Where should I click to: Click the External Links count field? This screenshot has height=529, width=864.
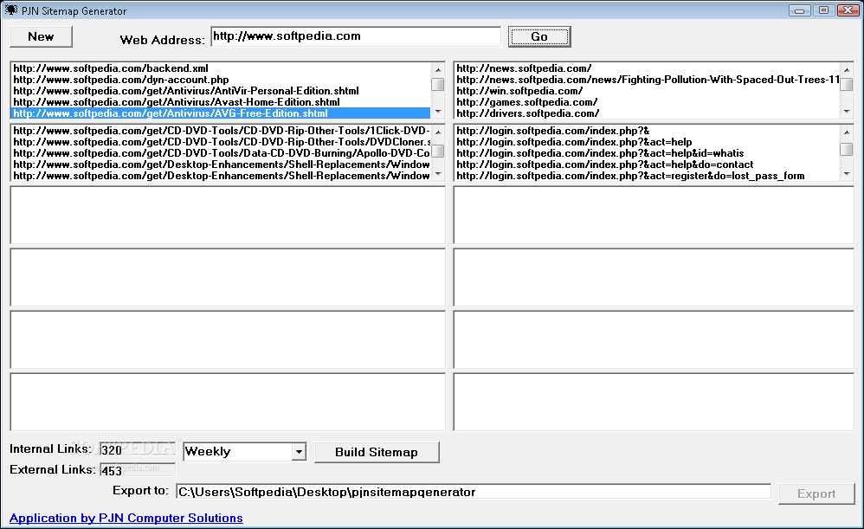(x=137, y=470)
